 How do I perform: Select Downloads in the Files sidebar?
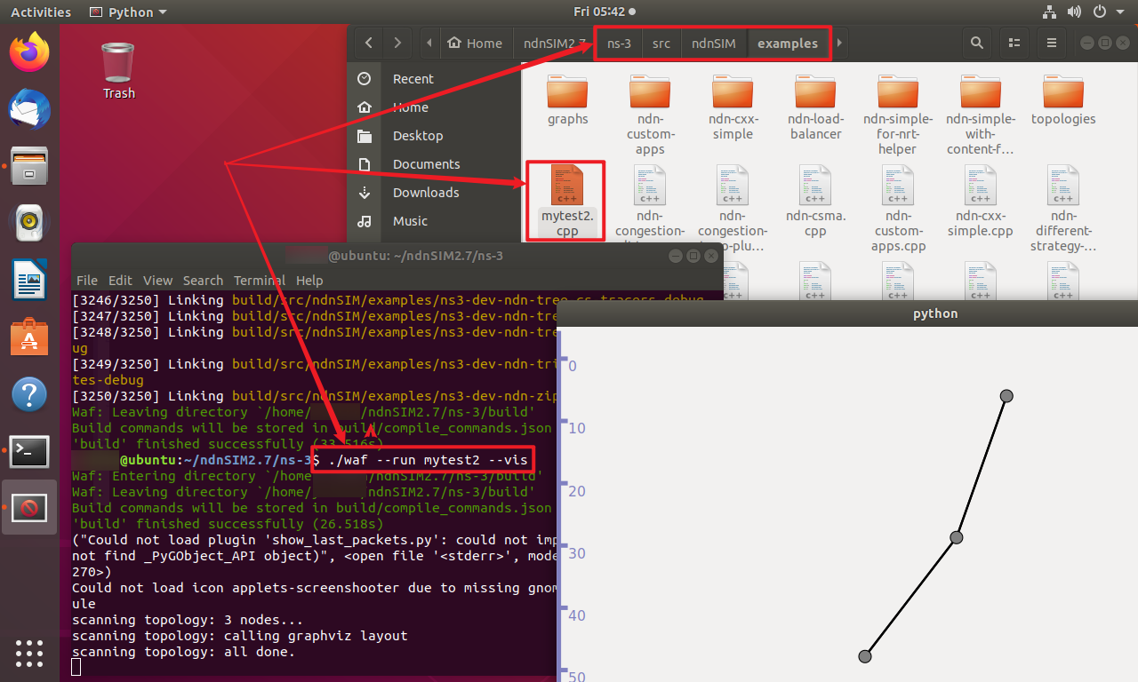[425, 192]
